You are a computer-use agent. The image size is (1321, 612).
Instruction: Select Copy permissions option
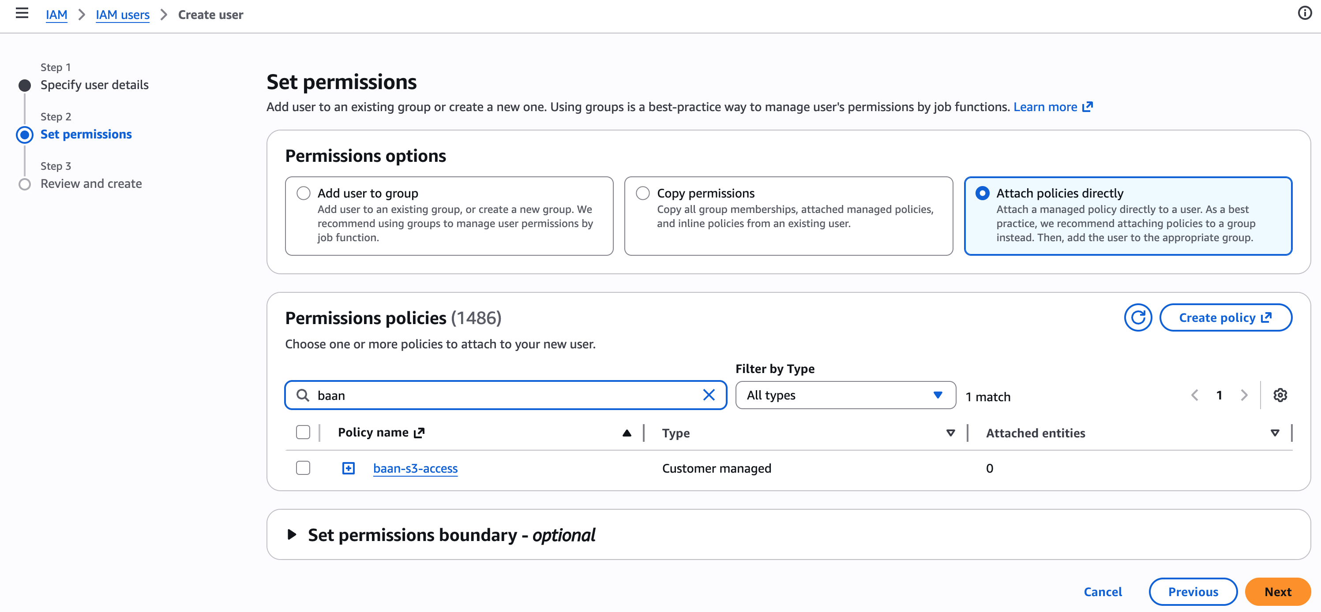point(642,193)
